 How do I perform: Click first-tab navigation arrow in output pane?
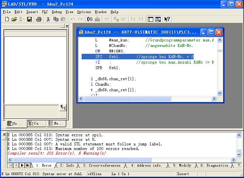[x=10, y=165]
